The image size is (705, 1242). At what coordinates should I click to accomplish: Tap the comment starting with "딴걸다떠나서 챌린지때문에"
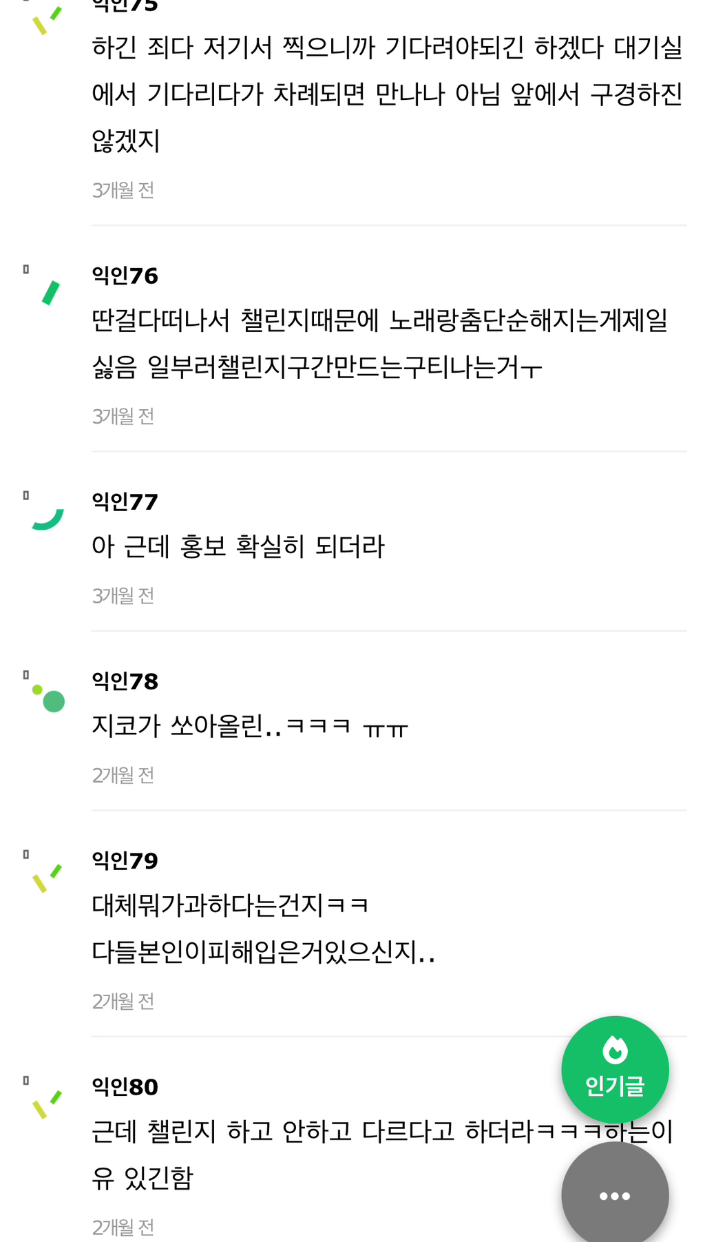[380, 343]
